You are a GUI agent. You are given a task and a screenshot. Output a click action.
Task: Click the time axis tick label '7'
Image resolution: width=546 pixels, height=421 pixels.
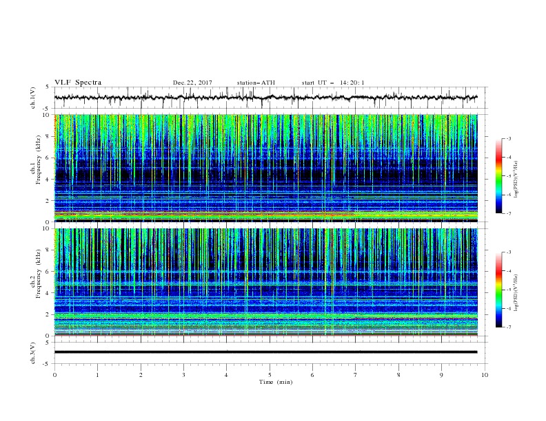click(x=356, y=375)
